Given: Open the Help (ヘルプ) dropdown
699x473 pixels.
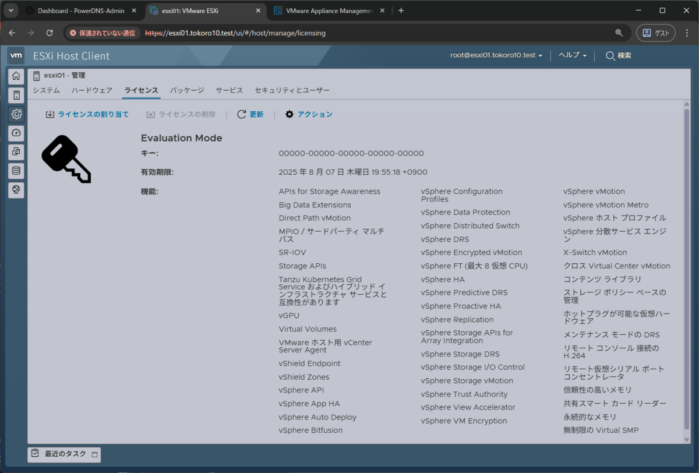Looking at the screenshot, I should point(573,55).
